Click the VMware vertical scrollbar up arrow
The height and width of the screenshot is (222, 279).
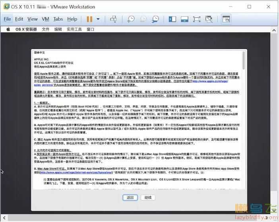point(274,30)
